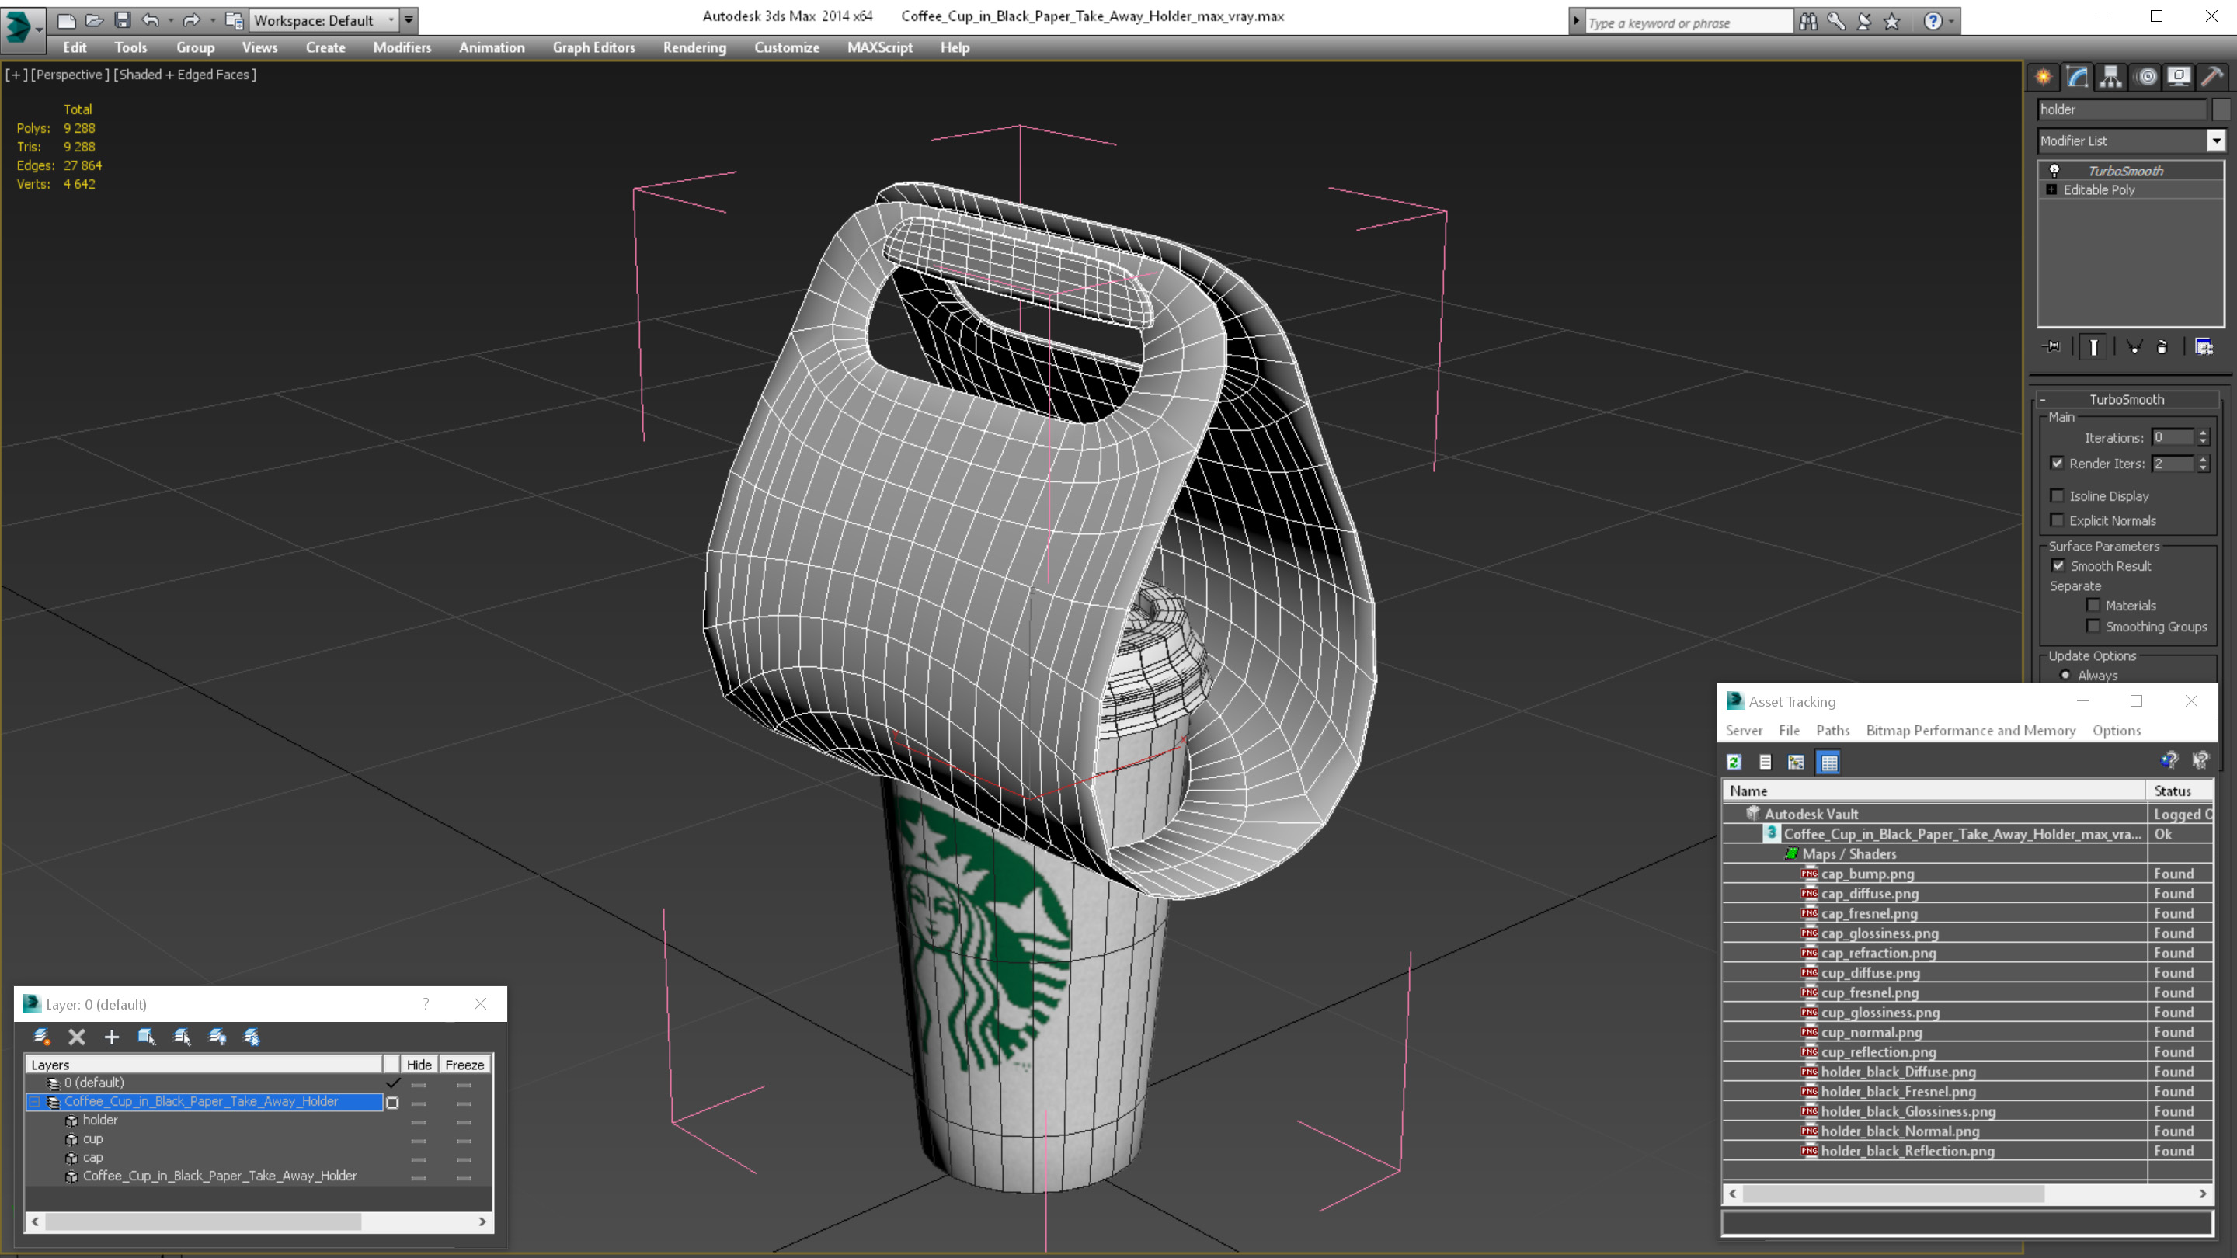Screen dimensions: 2237x1258
Task: Toggle TurboSmooth modifier lightbulb visibility
Action: tap(2054, 170)
